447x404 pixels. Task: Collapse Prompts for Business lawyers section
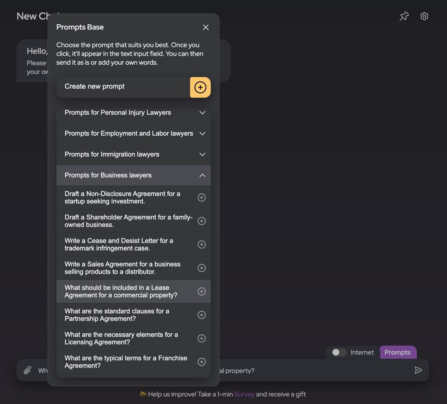tap(134, 175)
